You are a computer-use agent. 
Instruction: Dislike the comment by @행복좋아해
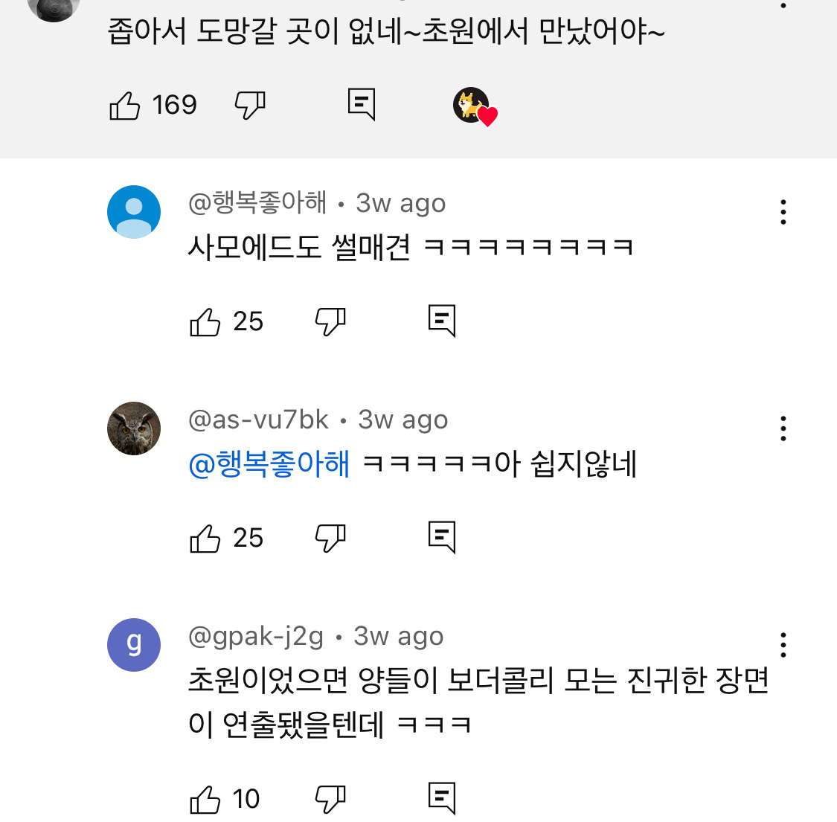(331, 320)
